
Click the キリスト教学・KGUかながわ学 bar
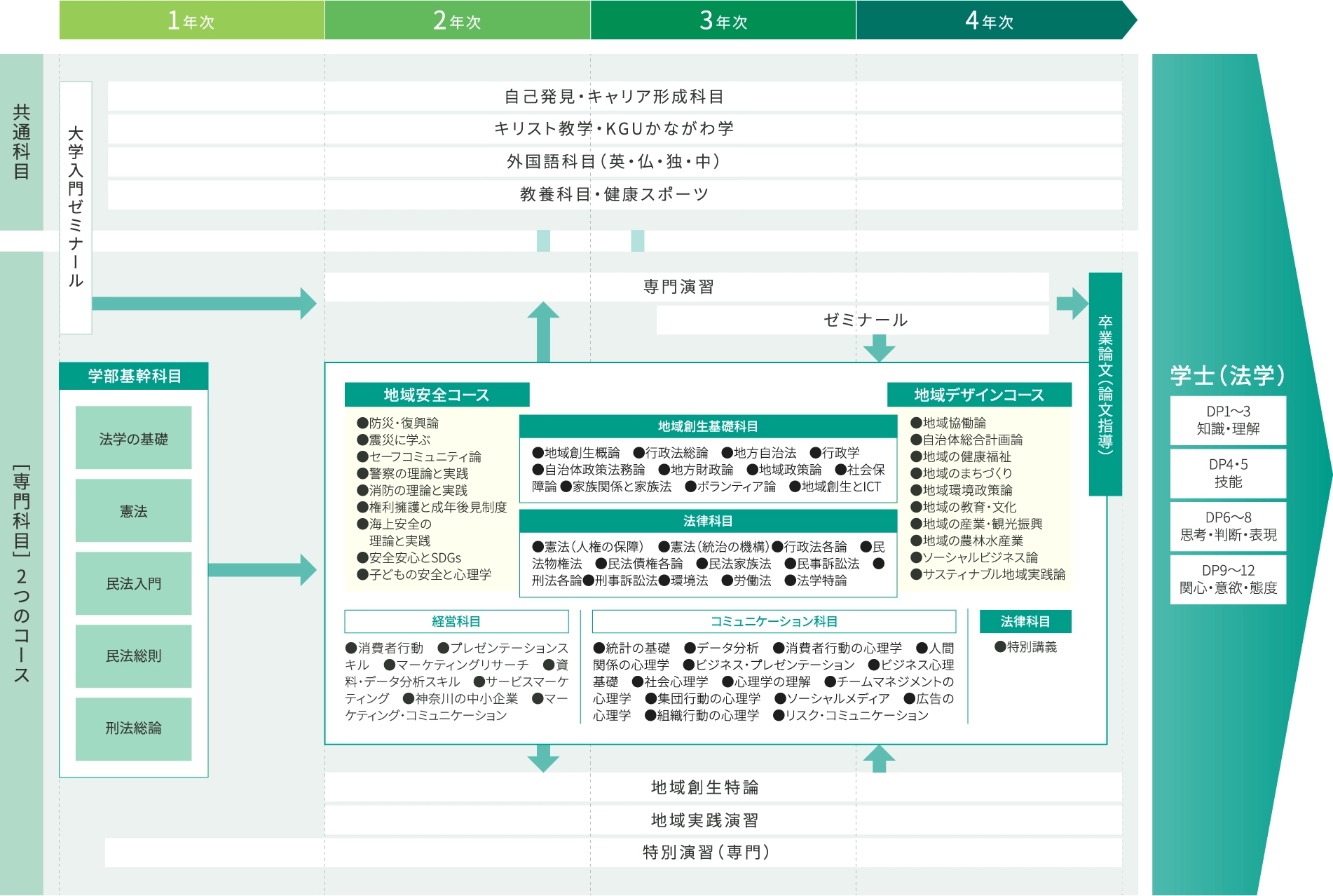[615, 128]
